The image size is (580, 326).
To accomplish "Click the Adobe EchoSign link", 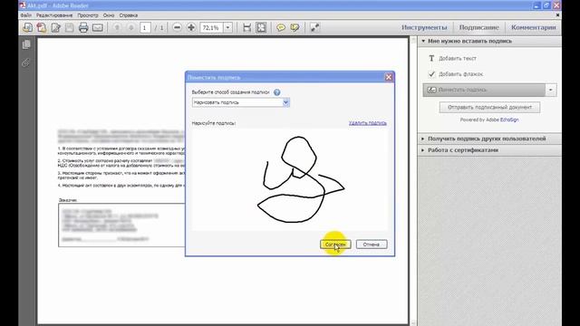I will click(509, 120).
